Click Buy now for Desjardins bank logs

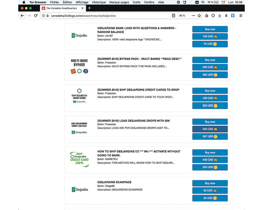[210, 29]
